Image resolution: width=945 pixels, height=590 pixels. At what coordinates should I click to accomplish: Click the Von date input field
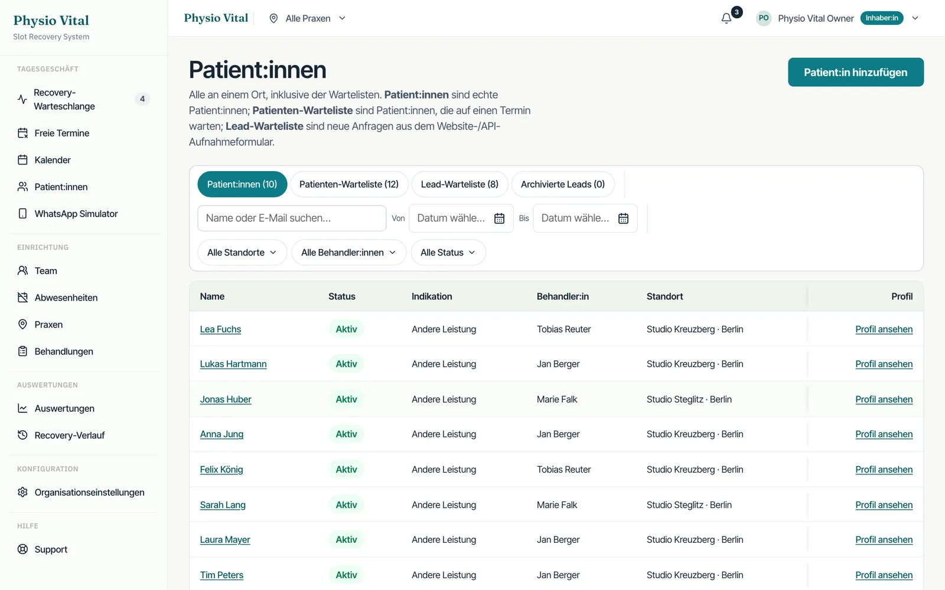(x=461, y=218)
